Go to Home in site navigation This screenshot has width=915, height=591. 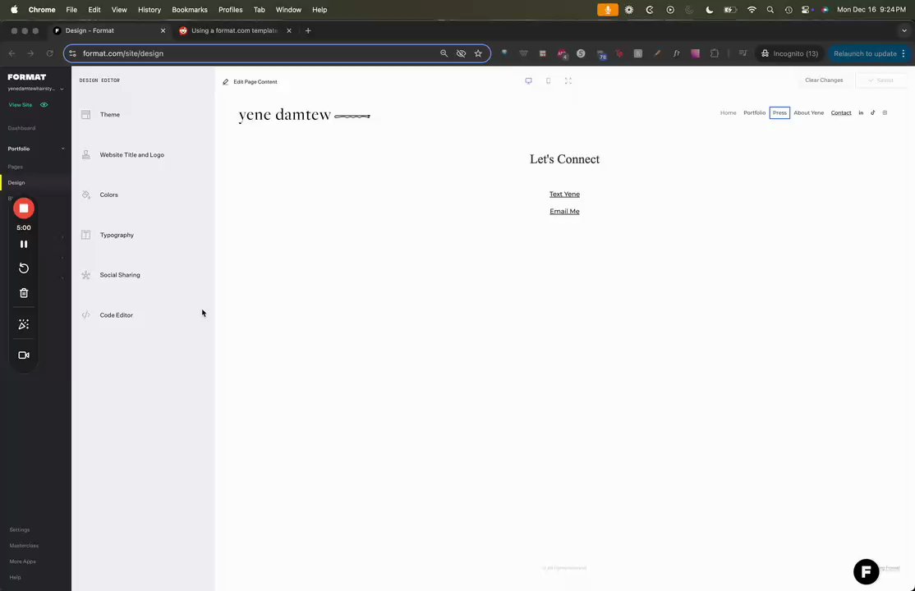[729, 113]
